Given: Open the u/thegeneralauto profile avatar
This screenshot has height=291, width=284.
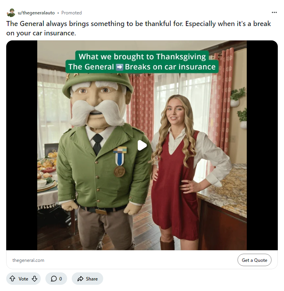Looking at the screenshot, I should 10,13.
